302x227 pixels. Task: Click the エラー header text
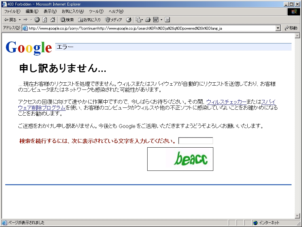point(65,47)
